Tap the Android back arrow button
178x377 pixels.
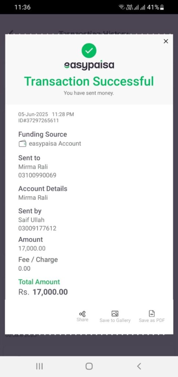tap(139, 366)
